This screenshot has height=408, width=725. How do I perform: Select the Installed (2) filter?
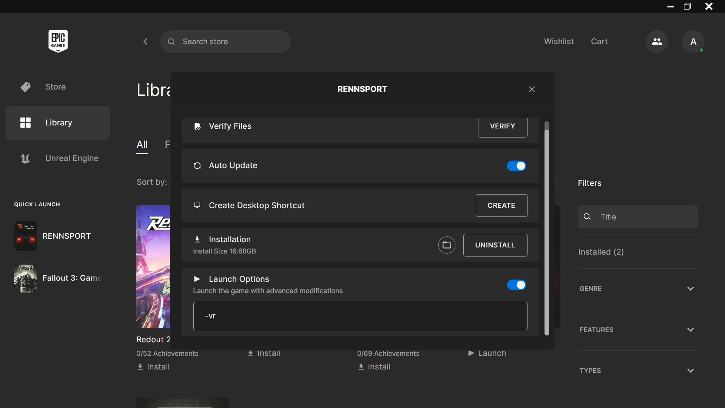click(601, 252)
